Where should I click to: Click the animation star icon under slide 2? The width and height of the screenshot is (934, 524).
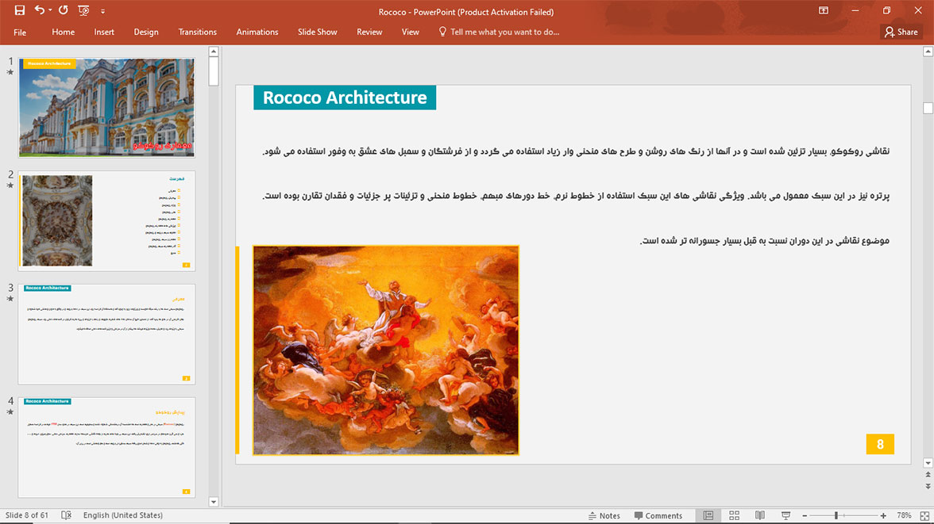pyautogui.click(x=10, y=186)
